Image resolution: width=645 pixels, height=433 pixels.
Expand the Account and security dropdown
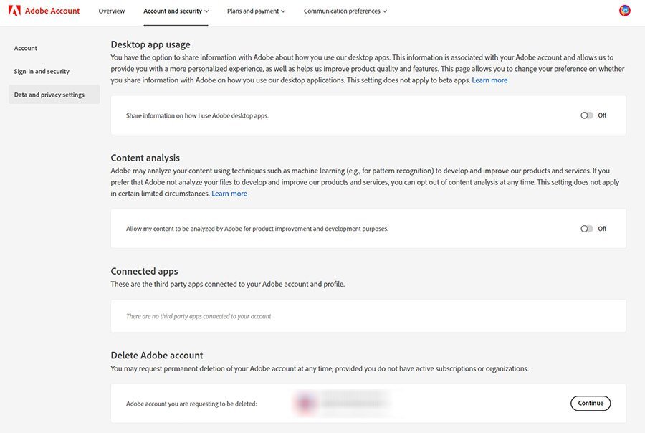coord(176,11)
